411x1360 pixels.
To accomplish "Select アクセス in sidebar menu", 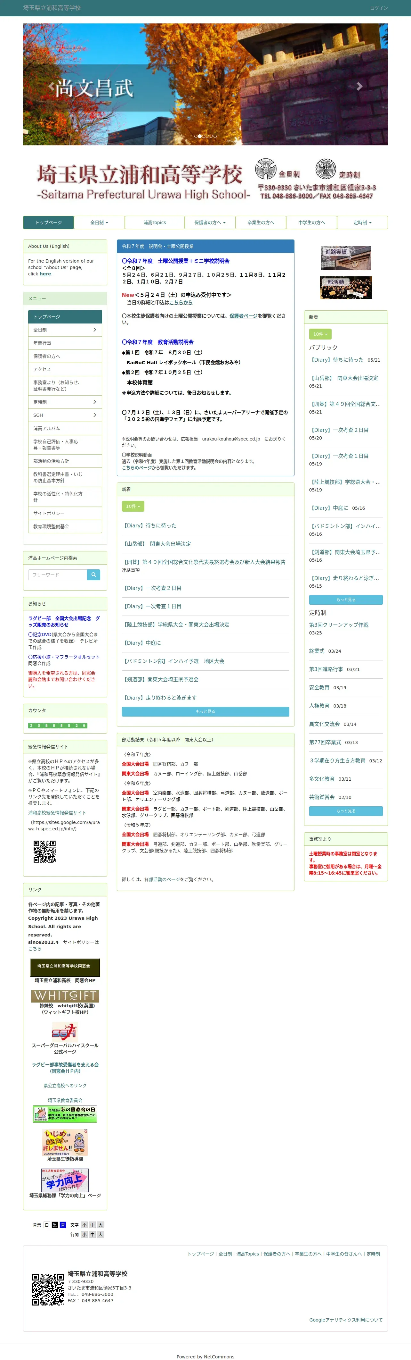I will (65, 369).
